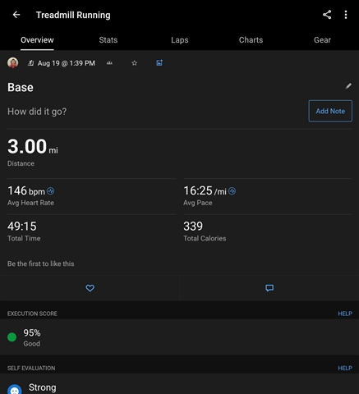Image resolution: width=359 pixels, height=394 pixels.
Task: Click the Add Note button
Action: (x=330, y=111)
